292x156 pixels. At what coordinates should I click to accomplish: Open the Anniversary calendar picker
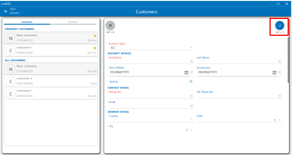pyautogui.click(x=274, y=72)
